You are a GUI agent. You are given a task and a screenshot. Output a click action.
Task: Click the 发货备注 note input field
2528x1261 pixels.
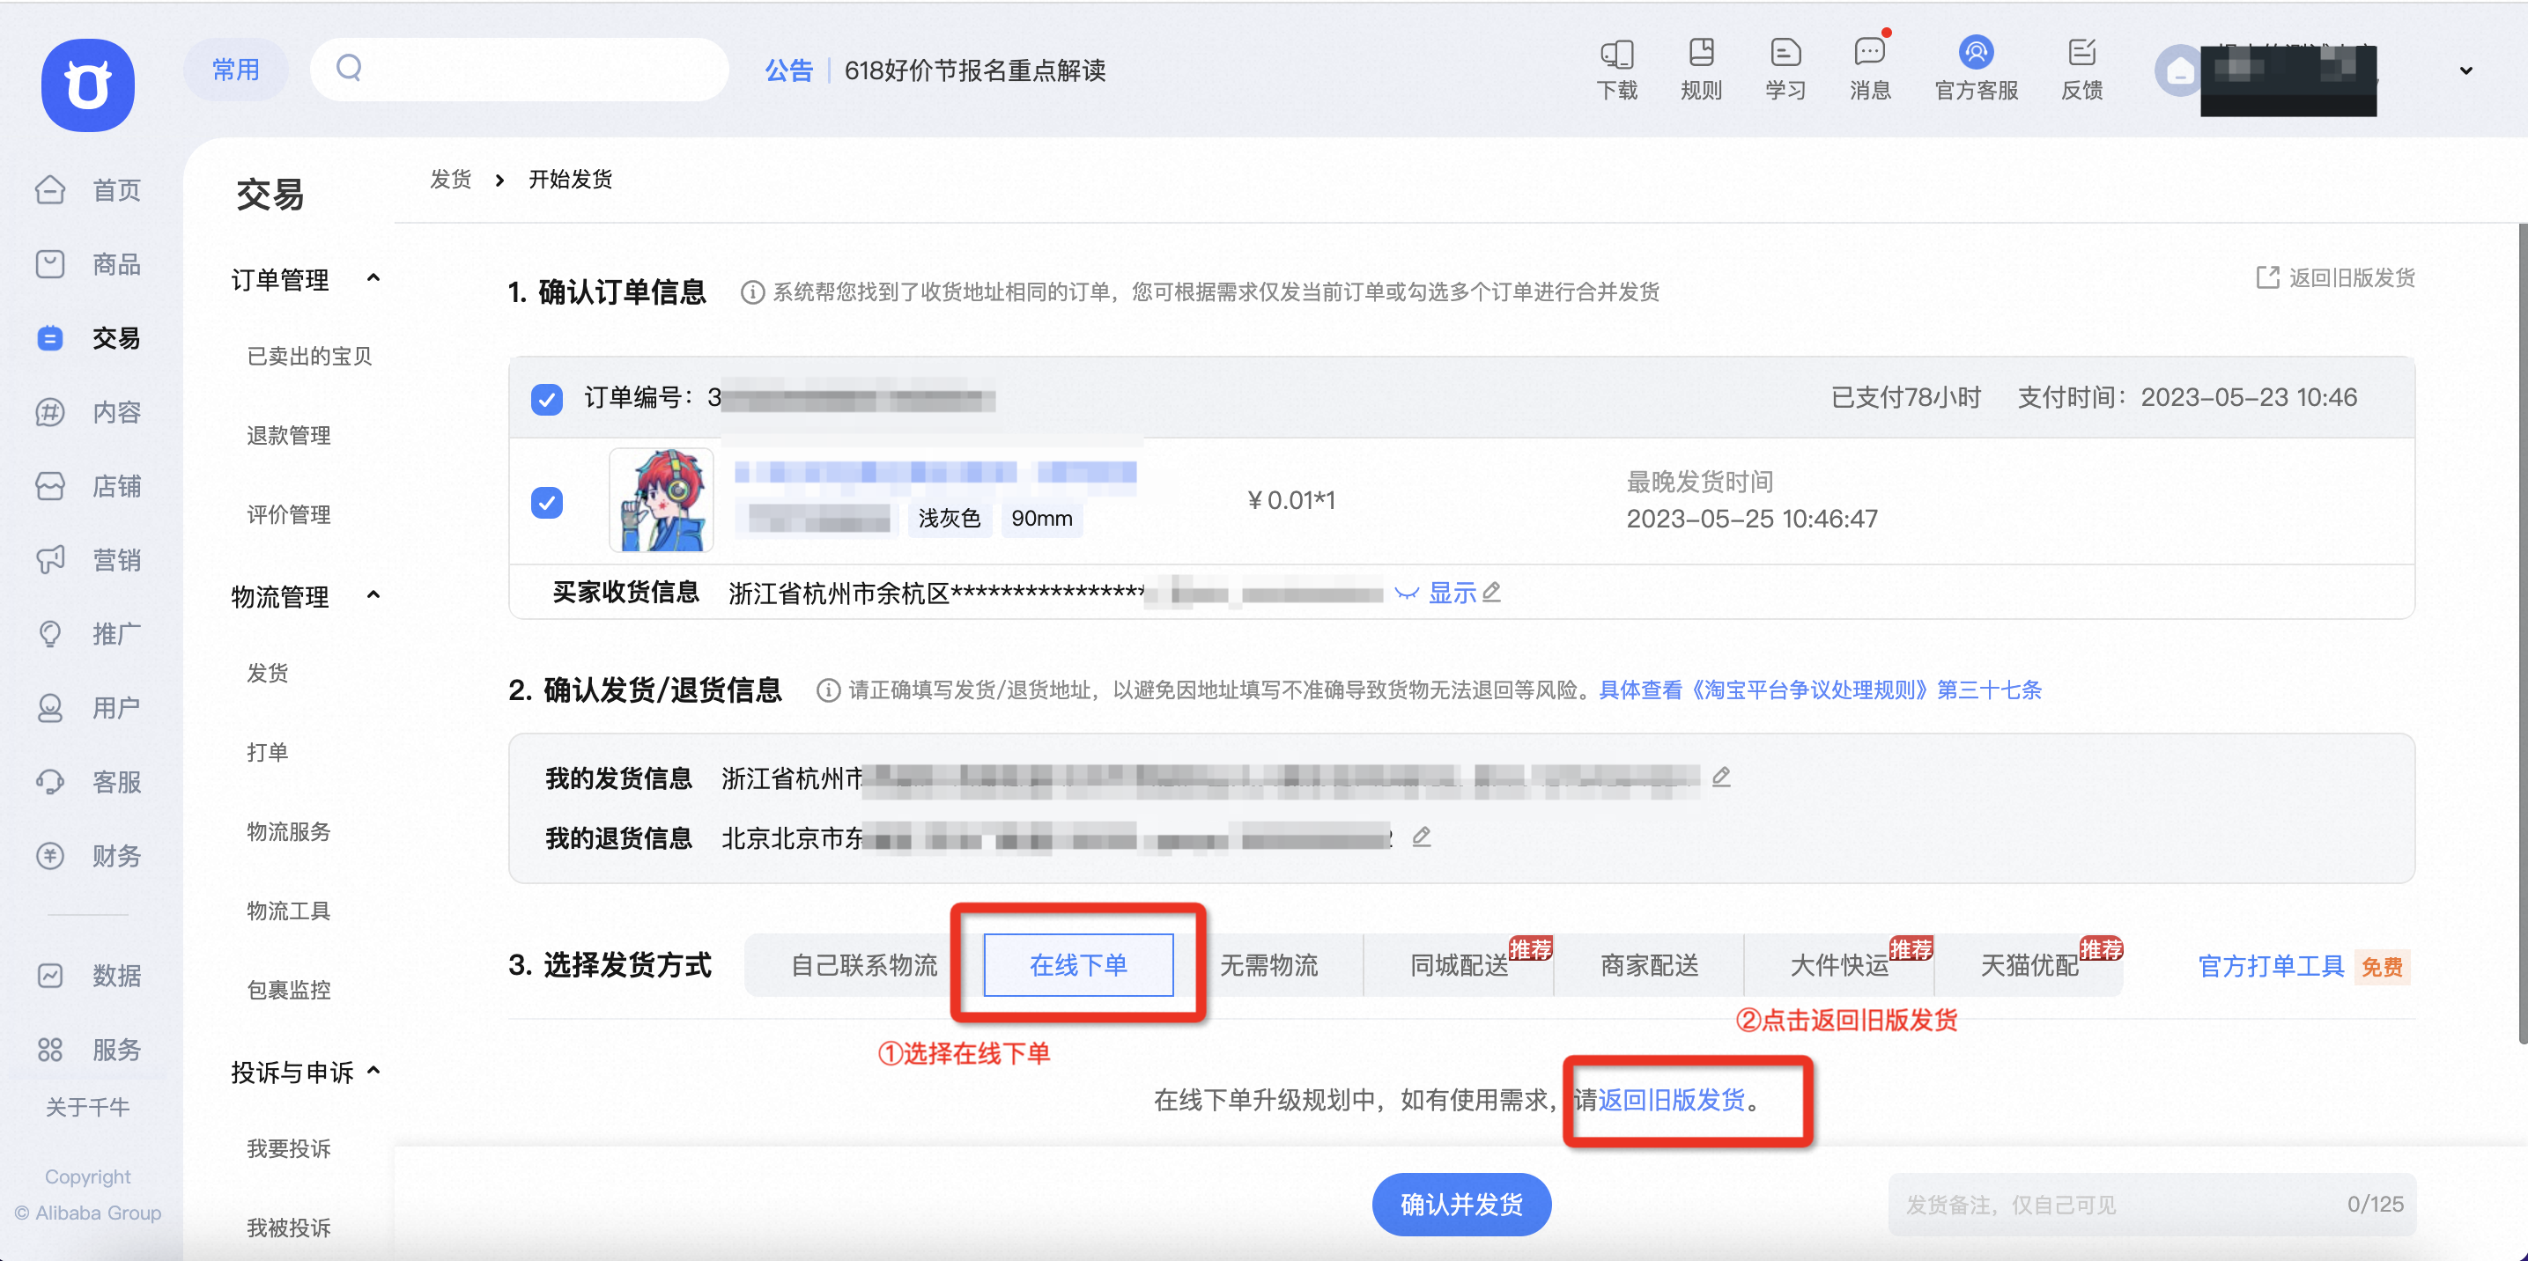(2152, 1204)
